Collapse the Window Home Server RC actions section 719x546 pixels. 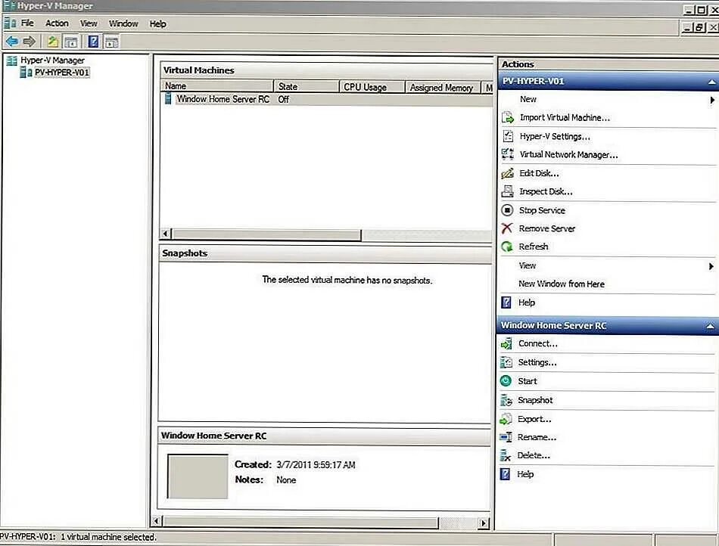tap(710, 326)
